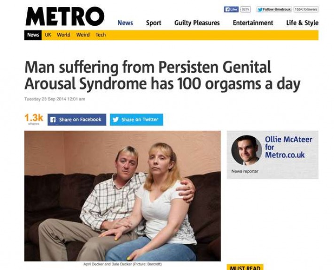Go to Guilty Pleasures section
The height and width of the screenshot is (270, 334).
tap(197, 23)
